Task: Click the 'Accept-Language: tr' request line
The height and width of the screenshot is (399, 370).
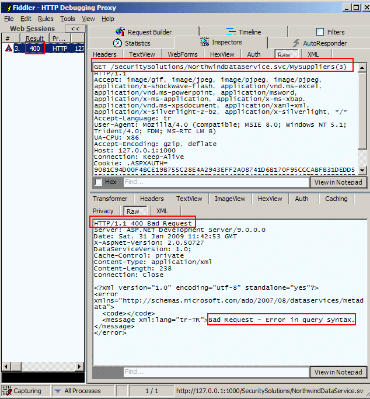Action: (132, 119)
